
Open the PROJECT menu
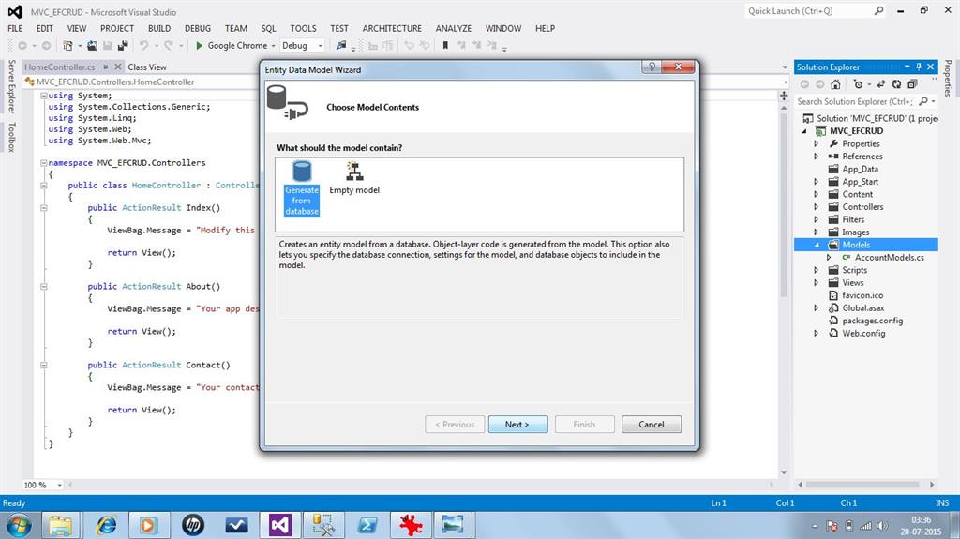click(x=117, y=28)
